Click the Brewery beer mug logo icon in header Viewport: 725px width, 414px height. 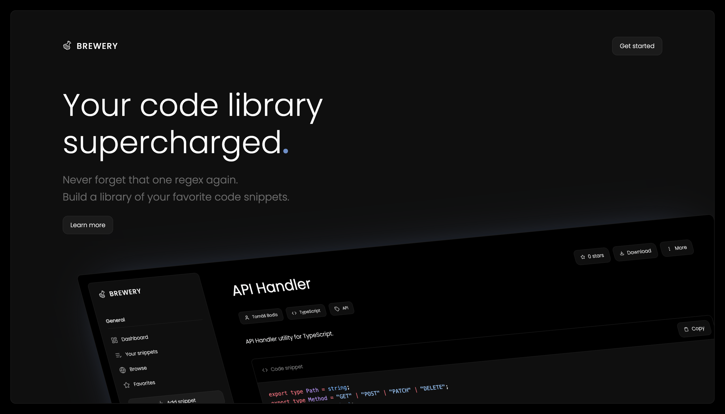point(67,46)
